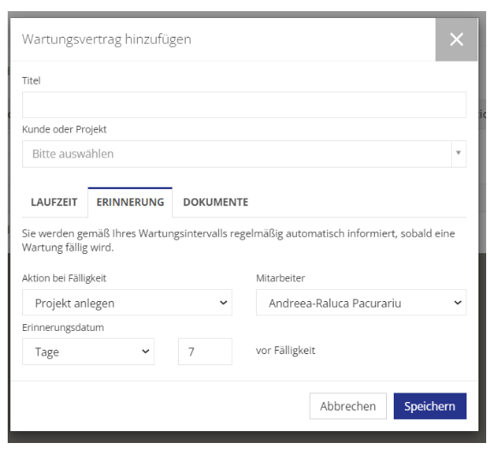
Task: Click the small arrow of Kunde oder Projekt
Action: click(458, 153)
